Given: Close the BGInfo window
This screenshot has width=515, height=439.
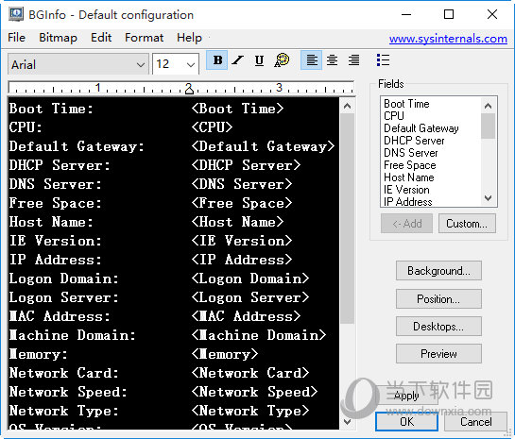Looking at the screenshot, I should pyautogui.click(x=492, y=14).
